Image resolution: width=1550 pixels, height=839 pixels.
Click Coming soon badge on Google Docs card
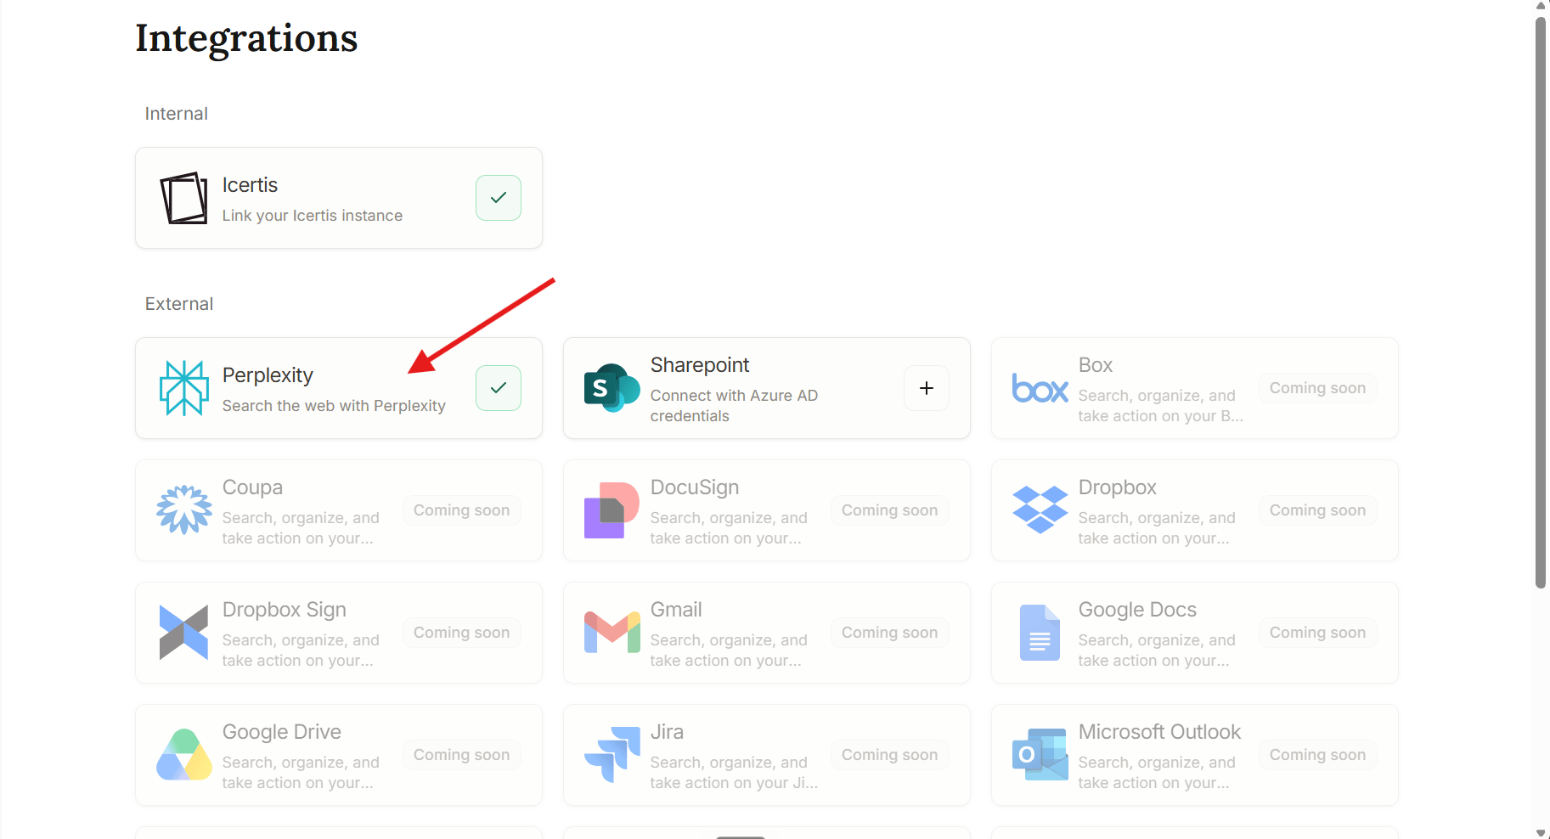pos(1317,633)
